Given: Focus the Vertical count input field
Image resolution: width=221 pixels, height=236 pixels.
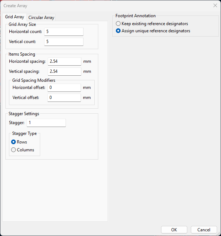Looking at the screenshot, I should pos(64,42).
